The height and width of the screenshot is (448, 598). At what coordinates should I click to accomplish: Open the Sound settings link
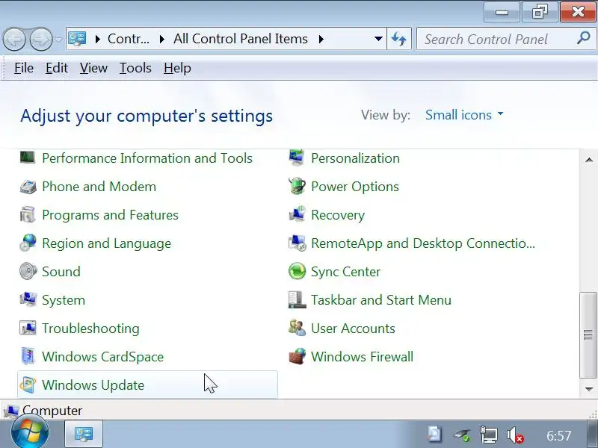pyautogui.click(x=61, y=272)
